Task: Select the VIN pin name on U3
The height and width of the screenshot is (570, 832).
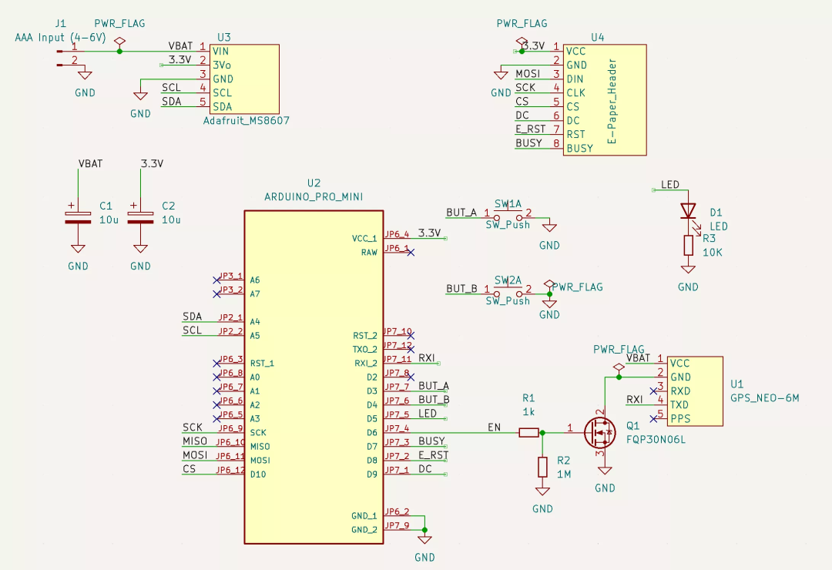Action: [221, 52]
